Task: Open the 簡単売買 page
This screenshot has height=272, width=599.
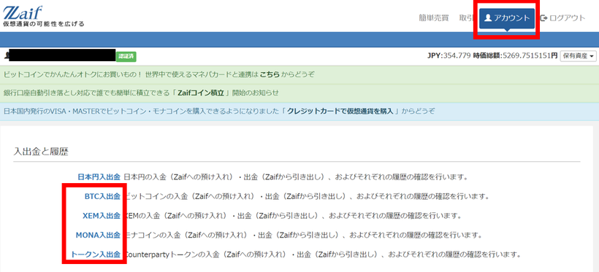Action: pyautogui.click(x=434, y=18)
